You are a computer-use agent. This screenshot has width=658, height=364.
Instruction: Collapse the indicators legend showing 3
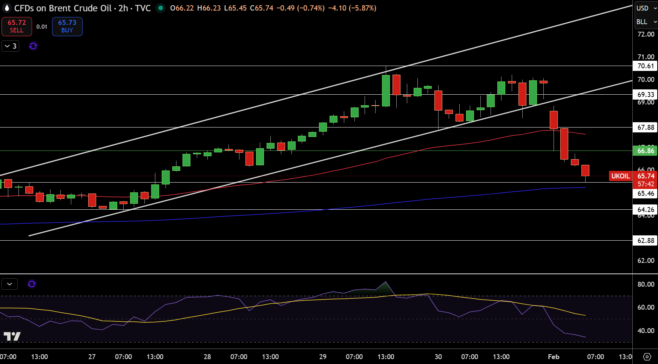(x=11, y=46)
